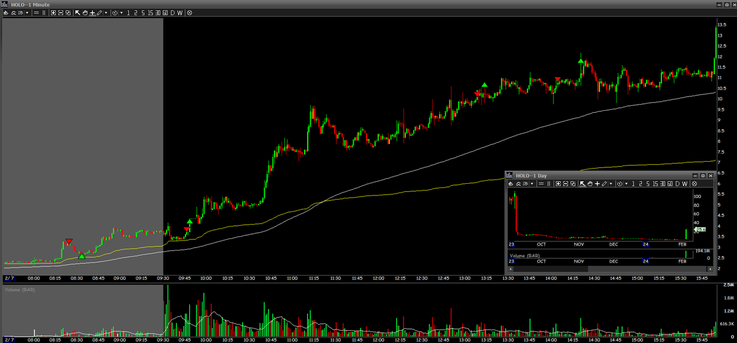737x343 pixels.
Task: Expand drawing tools dropdown in 1 Day window
Action: click(x=611, y=184)
